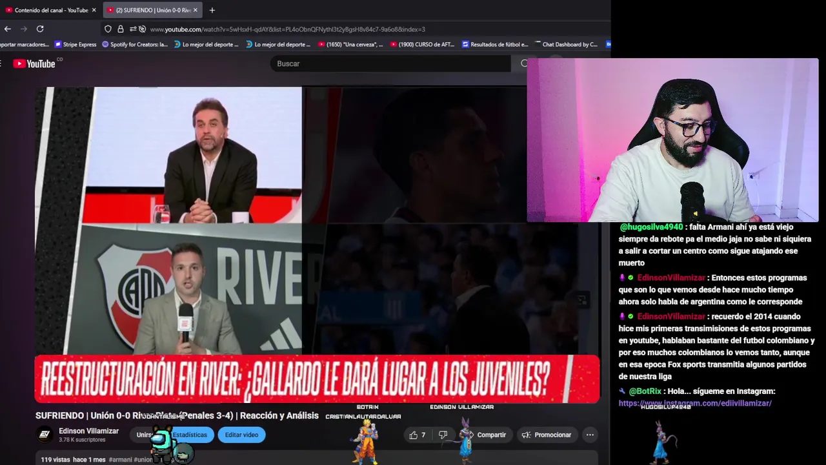Open first 'Lo mejor del deporte' bookmark
Screen dimensions: 826x465
[206, 45]
